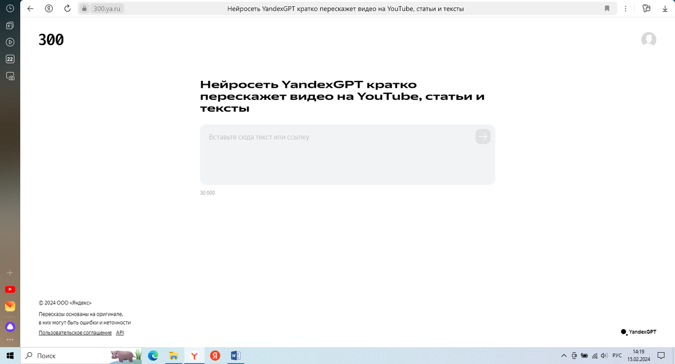
Task: Open the downloads arrow icon
Action: (665, 8)
